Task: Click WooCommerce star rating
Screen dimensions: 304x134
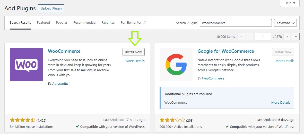Action: (x=22, y=120)
